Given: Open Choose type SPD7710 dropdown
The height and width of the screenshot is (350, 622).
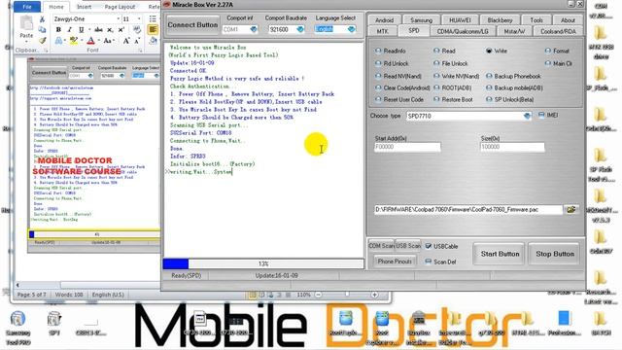Looking at the screenshot, I should (527, 116).
